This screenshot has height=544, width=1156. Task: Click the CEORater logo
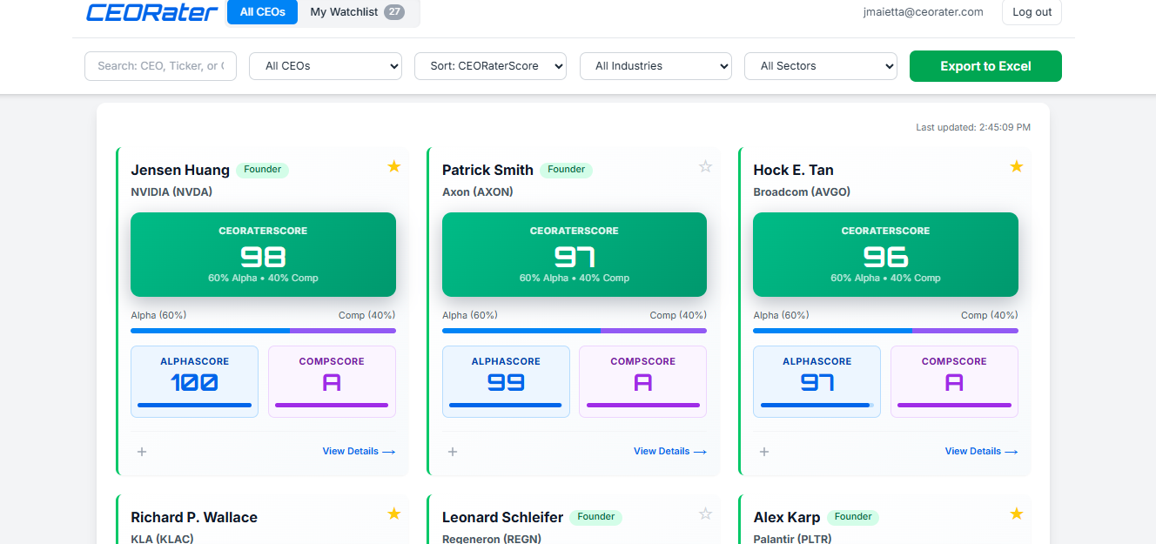pyautogui.click(x=152, y=12)
